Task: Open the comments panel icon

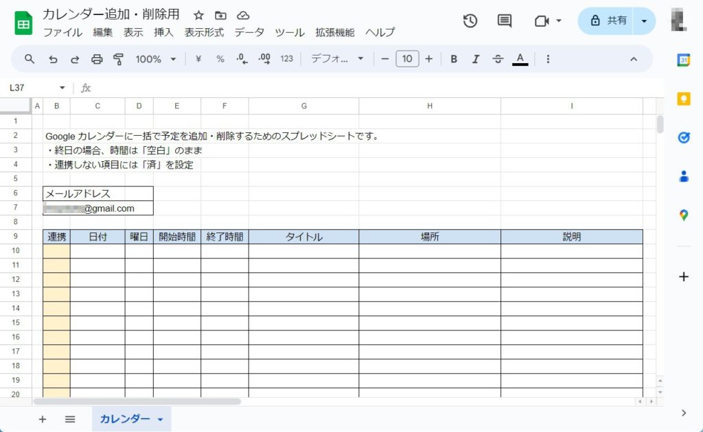Action: pos(505,21)
